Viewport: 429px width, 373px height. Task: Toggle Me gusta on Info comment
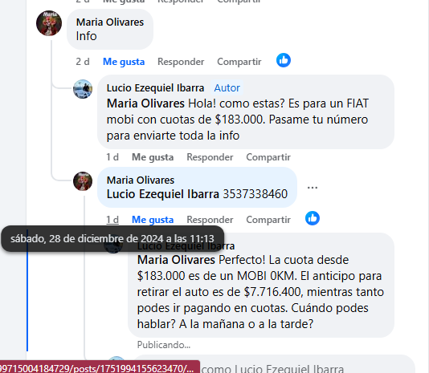pos(124,62)
